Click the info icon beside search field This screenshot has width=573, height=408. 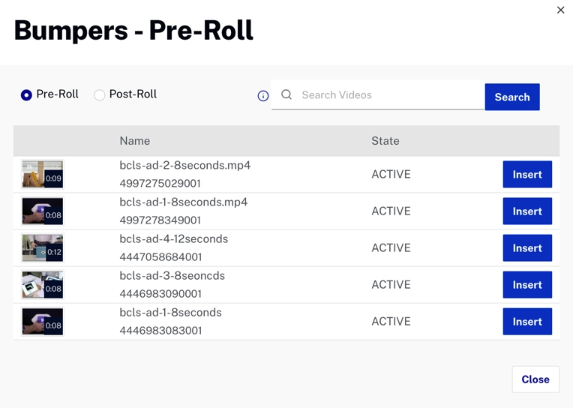click(x=263, y=96)
